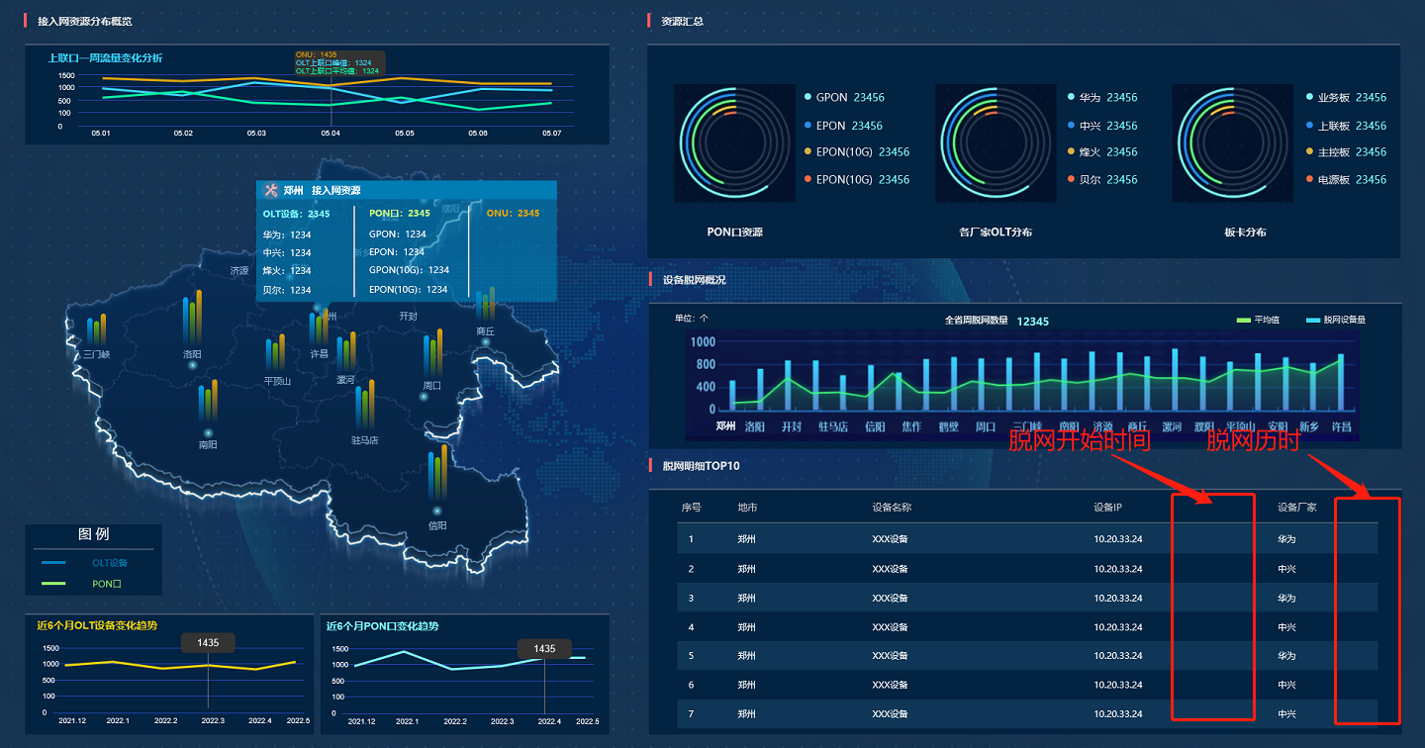Click the 序号 column header

point(691,508)
